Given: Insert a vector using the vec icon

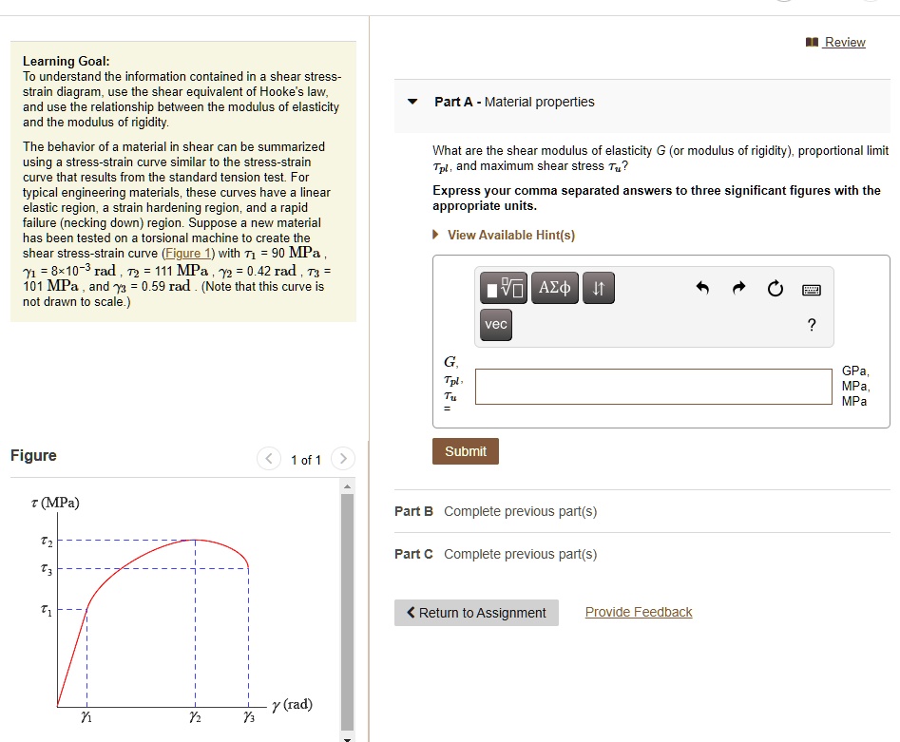Looking at the screenshot, I should [x=495, y=325].
